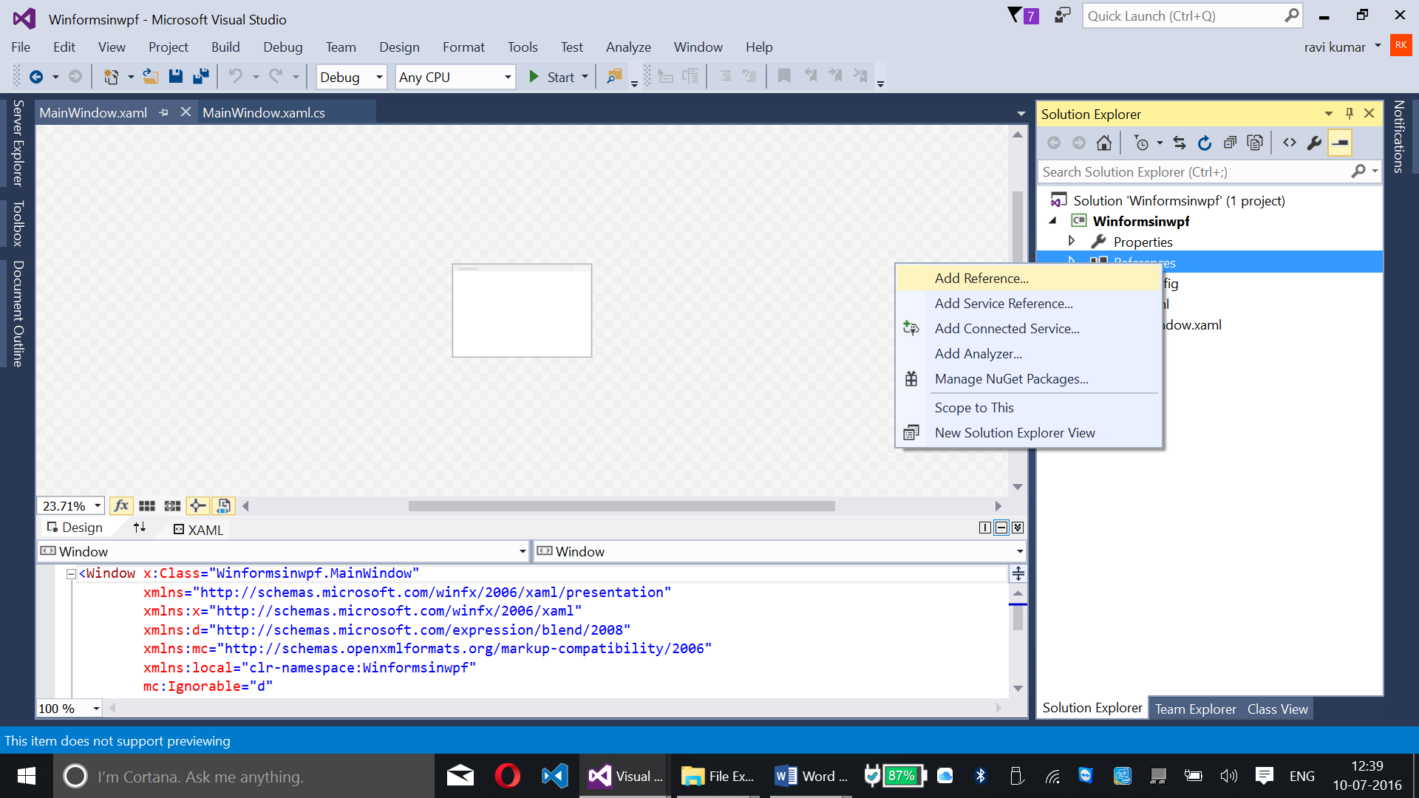The width and height of the screenshot is (1419, 798).
Task: Open the Start button dropdown arrow
Action: point(585,77)
